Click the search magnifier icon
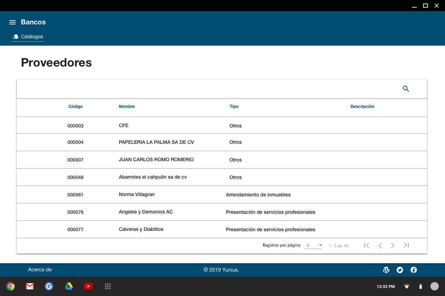The height and width of the screenshot is (296, 445). (406, 89)
